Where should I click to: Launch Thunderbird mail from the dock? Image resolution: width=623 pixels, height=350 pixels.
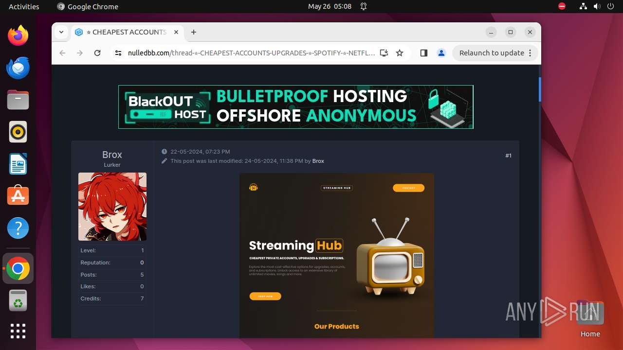point(18,68)
